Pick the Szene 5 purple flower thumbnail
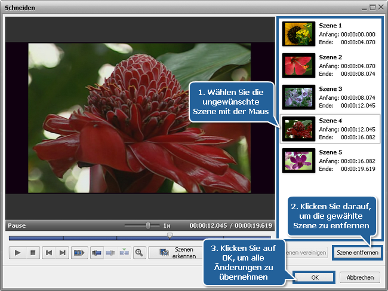Viewport: 388px width, 291px height. tap(298, 161)
